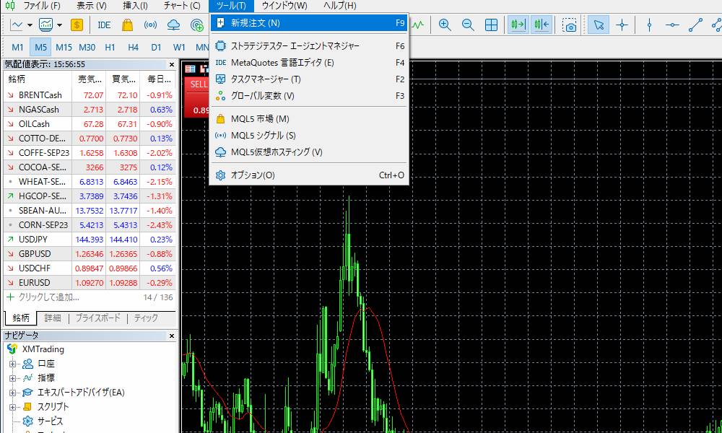Take a chart screenshot with camera icon
Image resolution: width=722 pixels, height=433 pixels.
[x=570, y=25]
